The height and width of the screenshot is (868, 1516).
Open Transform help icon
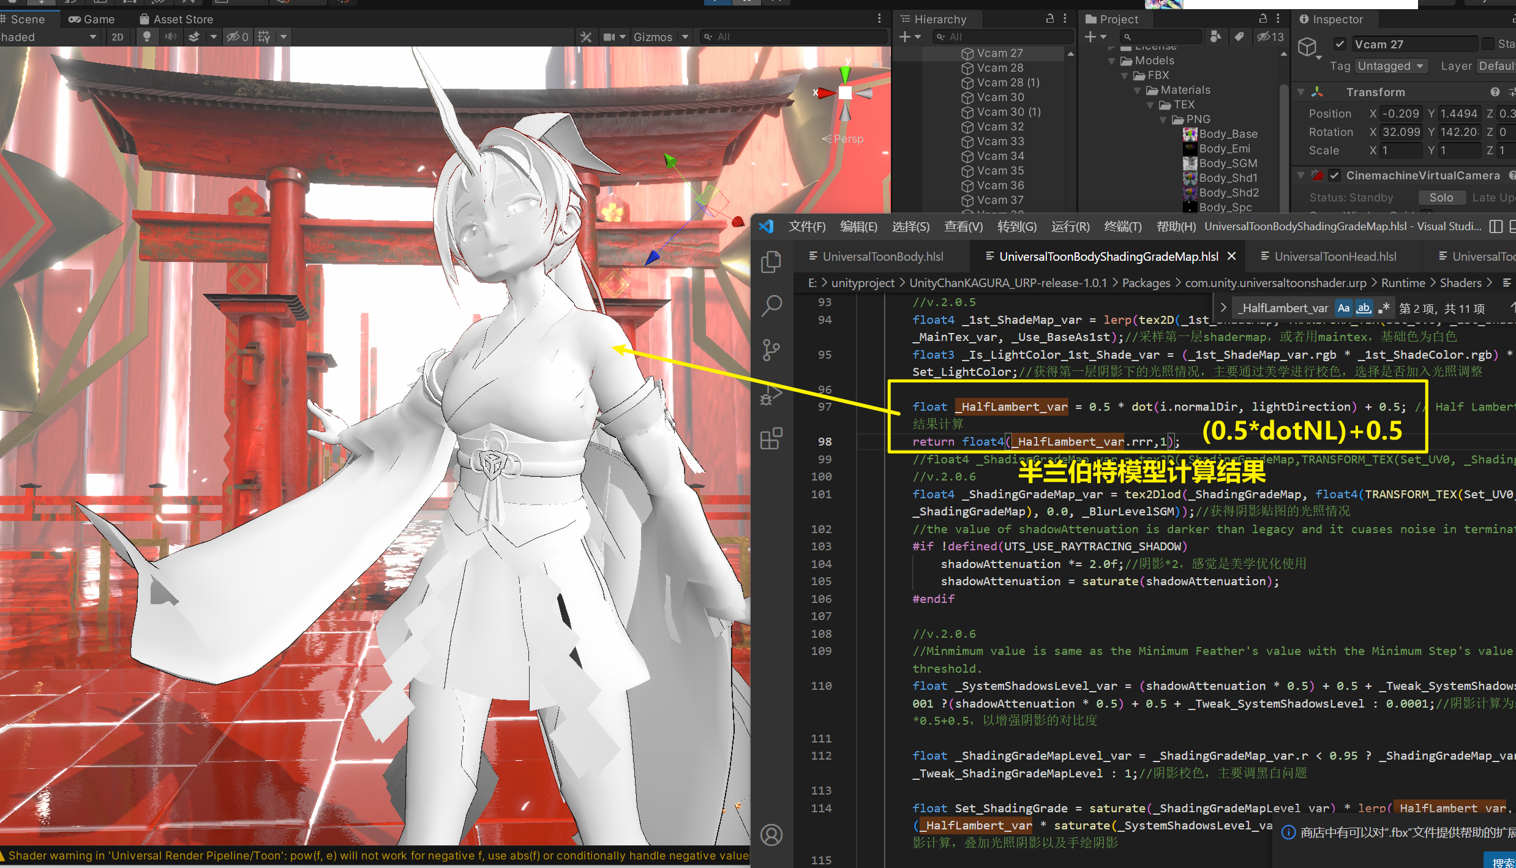[x=1495, y=92]
